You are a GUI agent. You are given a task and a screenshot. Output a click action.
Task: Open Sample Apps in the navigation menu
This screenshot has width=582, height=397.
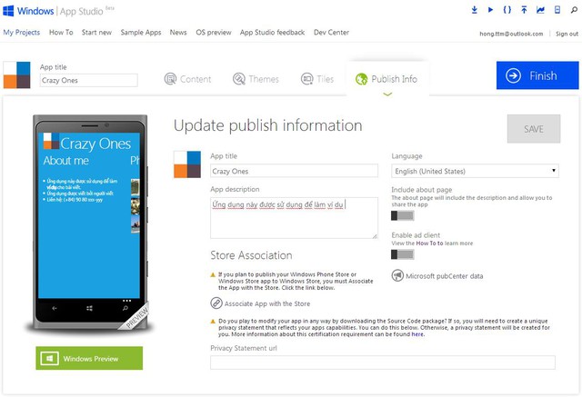[x=140, y=33]
